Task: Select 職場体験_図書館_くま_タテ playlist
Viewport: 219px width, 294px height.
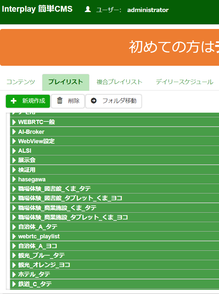Action: point(55,189)
